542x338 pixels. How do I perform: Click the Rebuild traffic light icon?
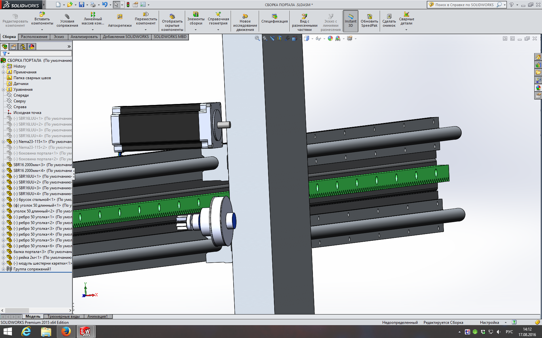click(x=128, y=5)
